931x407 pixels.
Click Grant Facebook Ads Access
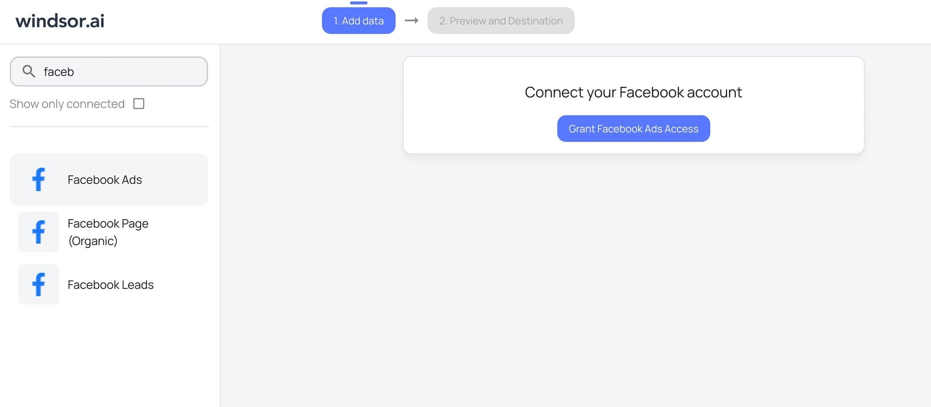(x=633, y=128)
